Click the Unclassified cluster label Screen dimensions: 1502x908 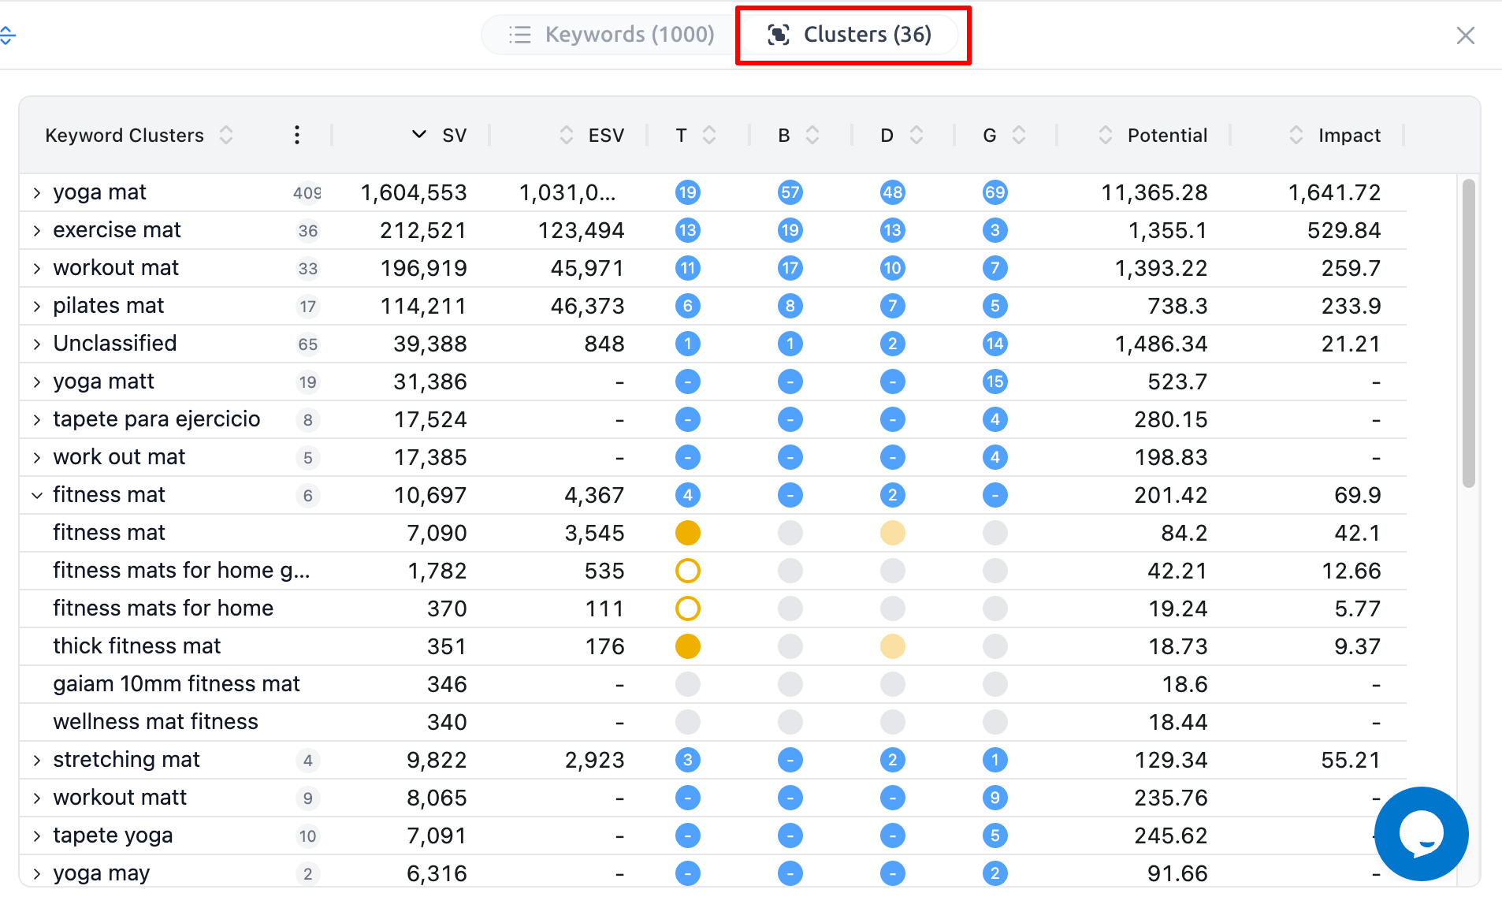click(114, 343)
